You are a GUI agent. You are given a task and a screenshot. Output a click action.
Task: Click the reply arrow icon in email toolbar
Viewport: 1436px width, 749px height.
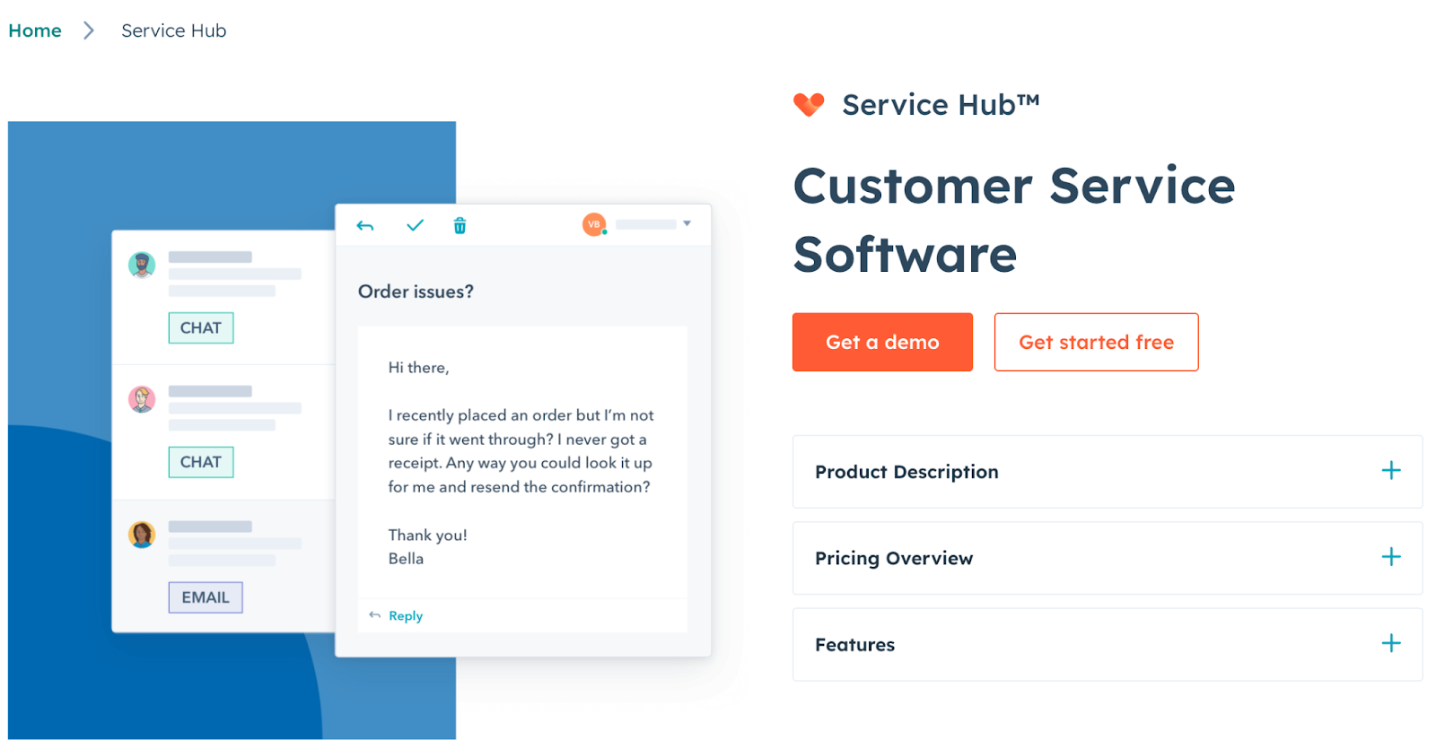click(x=364, y=226)
